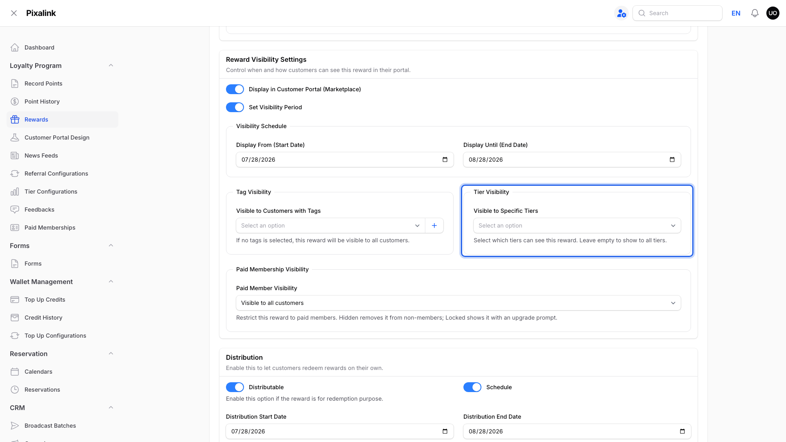This screenshot has height=442, width=786.
Task: Turn off the Schedule toggle
Action: (x=472, y=387)
